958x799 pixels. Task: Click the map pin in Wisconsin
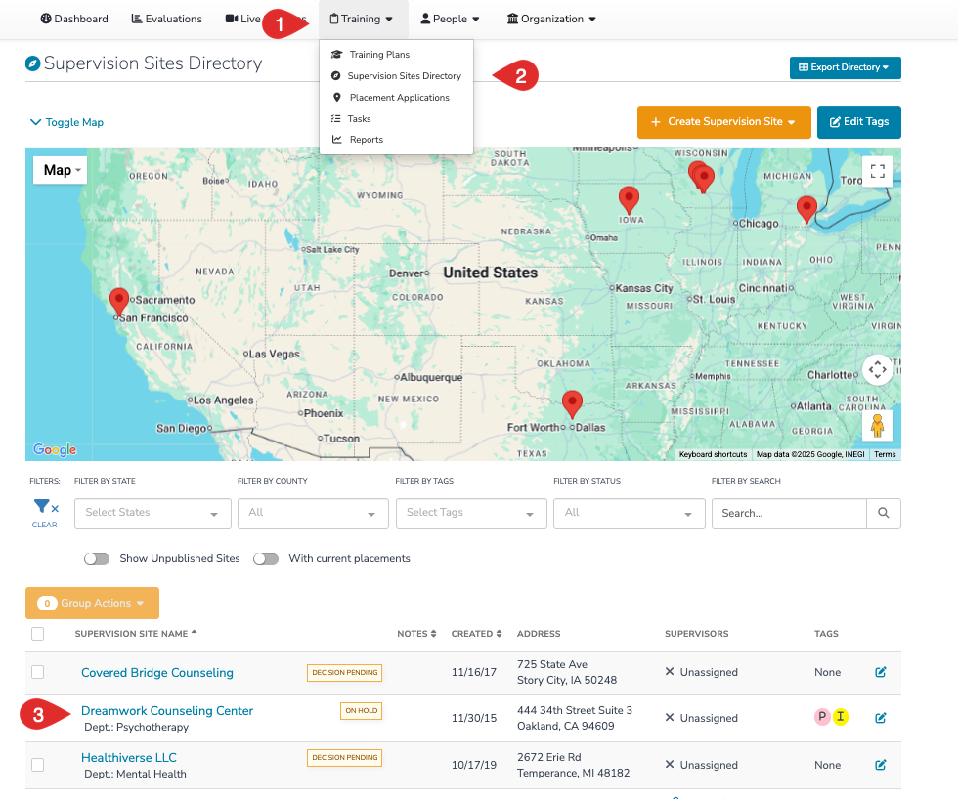(x=702, y=178)
